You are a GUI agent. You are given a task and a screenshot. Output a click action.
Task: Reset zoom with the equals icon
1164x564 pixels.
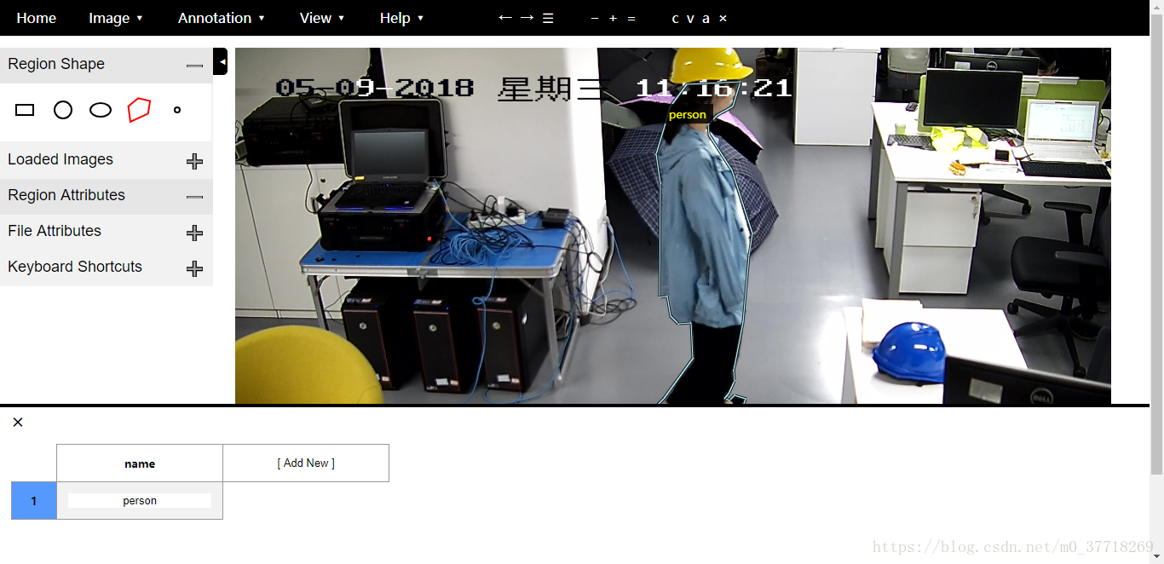point(631,18)
